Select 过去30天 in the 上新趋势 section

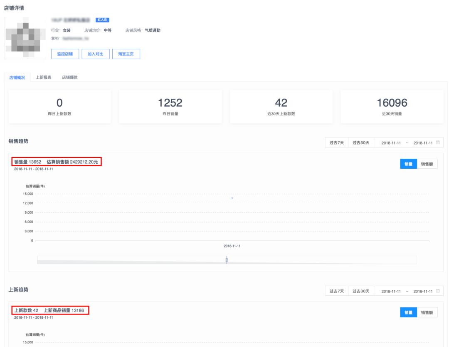361,291
